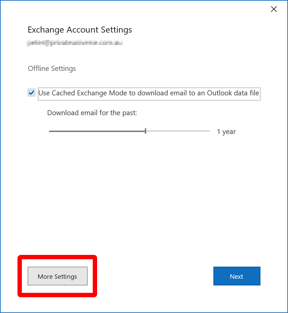Click the '1 year' slider value label
288x313 pixels.
click(226, 132)
